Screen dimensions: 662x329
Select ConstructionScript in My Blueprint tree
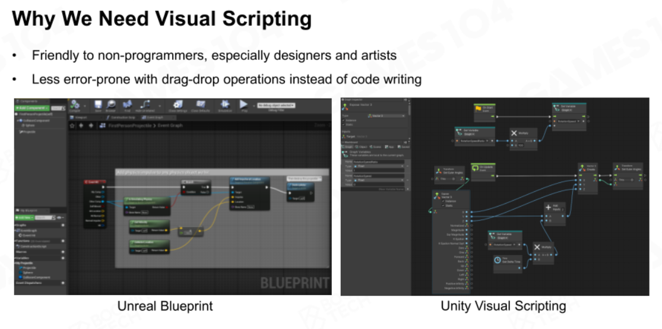(x=33, y=246)
